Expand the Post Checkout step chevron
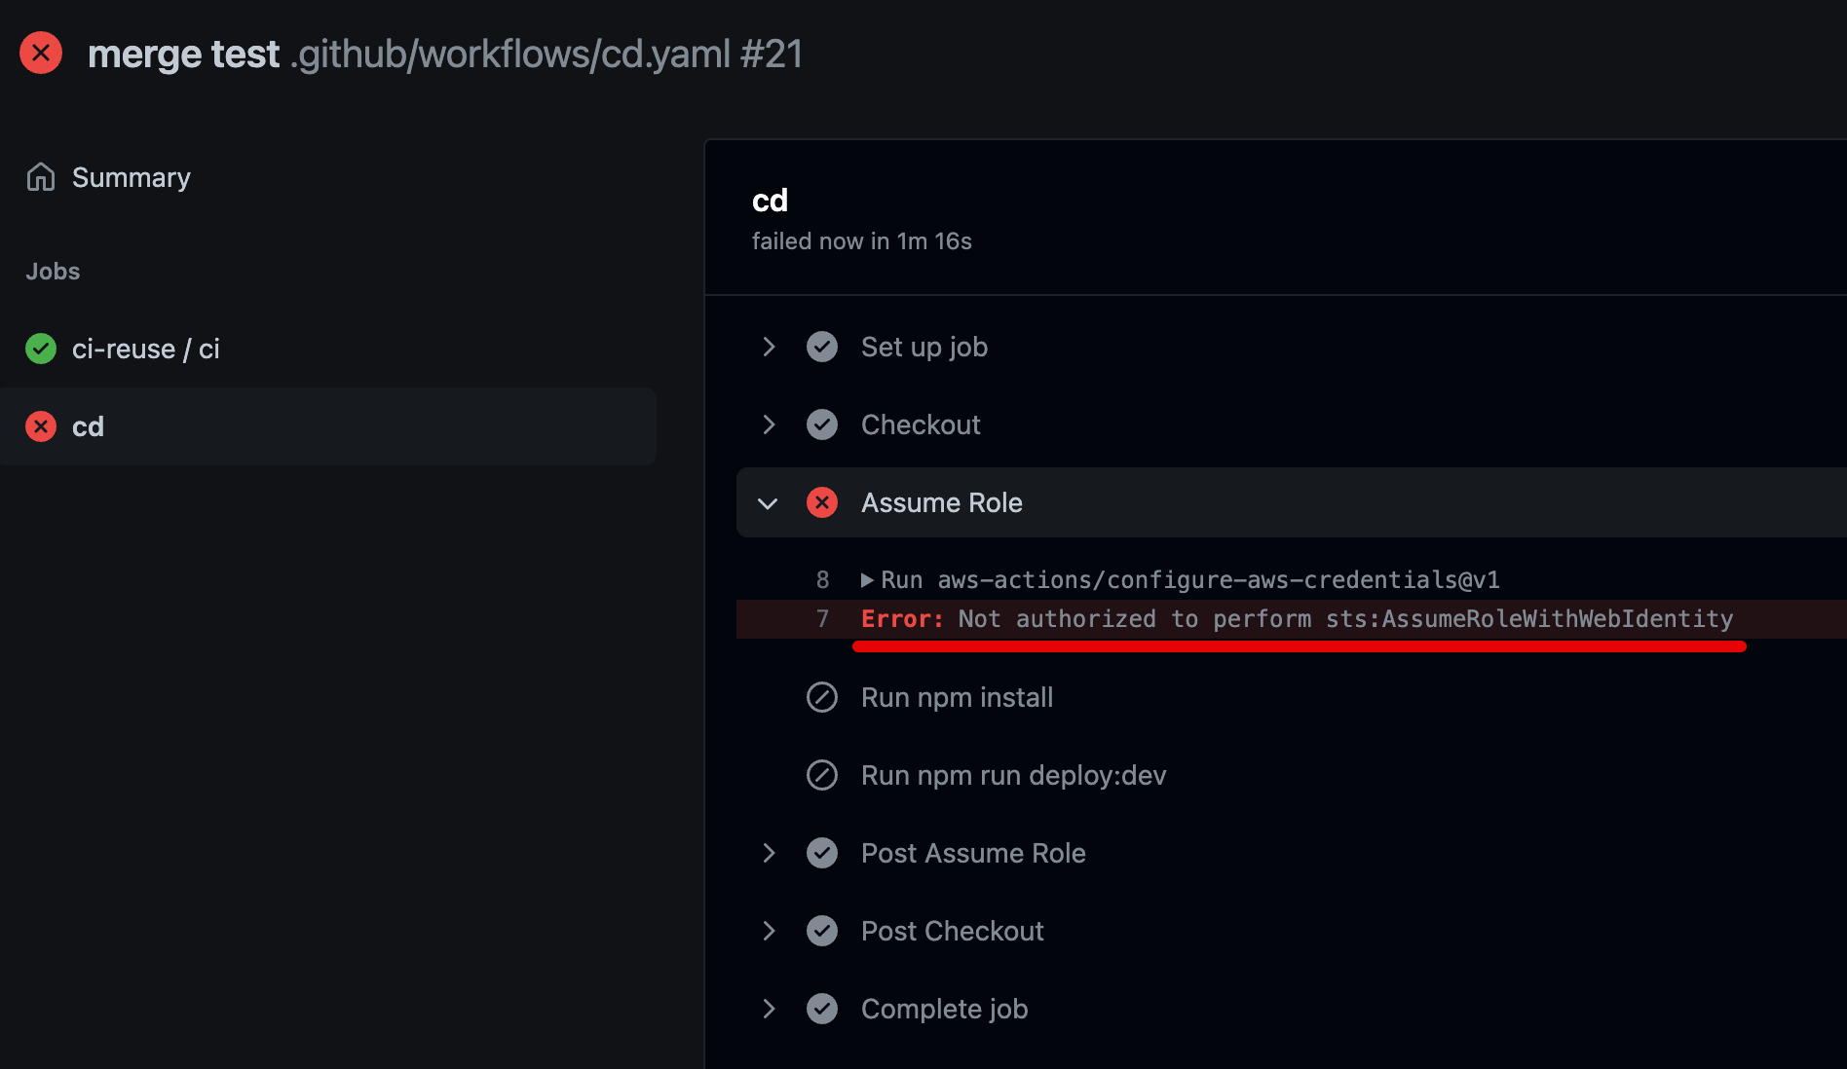The width and height of the screenshot is (1847, 1069). pos(769,931)
